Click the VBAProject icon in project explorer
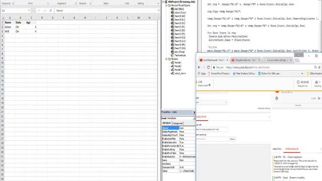Screen dimensions: 322x181 tap(166, 2)
